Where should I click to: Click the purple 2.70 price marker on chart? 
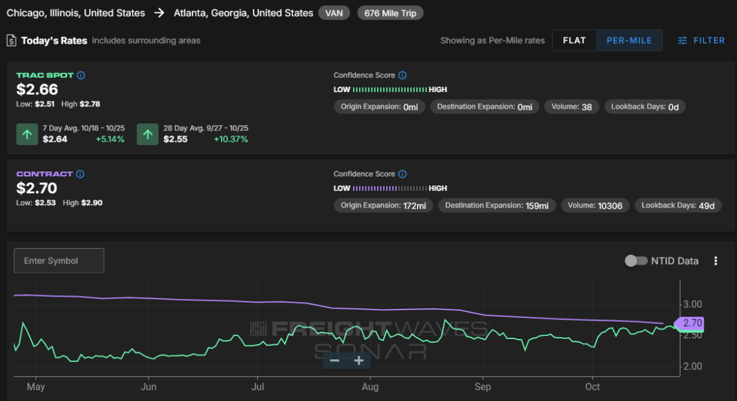click(x=690, y=323)
